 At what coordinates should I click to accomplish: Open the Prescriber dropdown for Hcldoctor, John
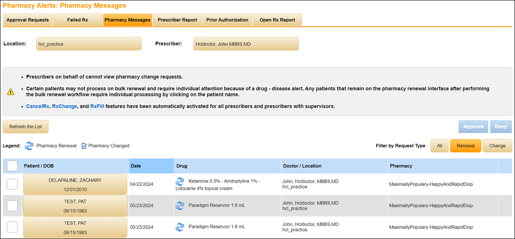246,44
